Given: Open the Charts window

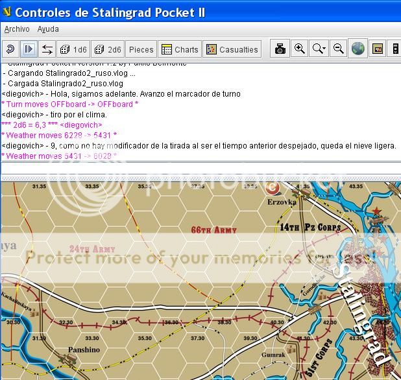Looking at the screenshot, I should coord(180,49).
